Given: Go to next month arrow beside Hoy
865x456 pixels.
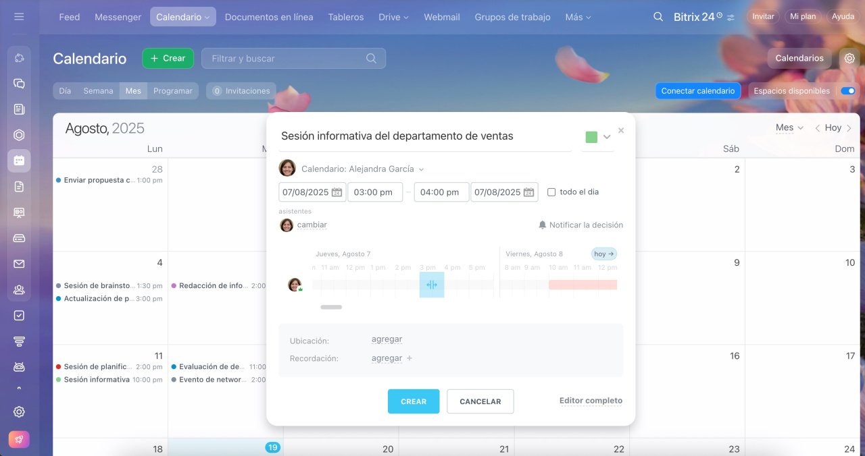Looking at the screenshot, I should [x=849, y=127].
